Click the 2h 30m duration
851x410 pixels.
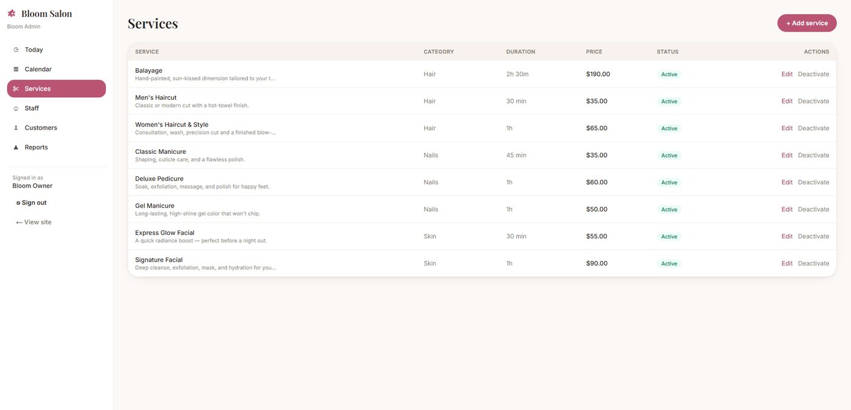(517, 74)
